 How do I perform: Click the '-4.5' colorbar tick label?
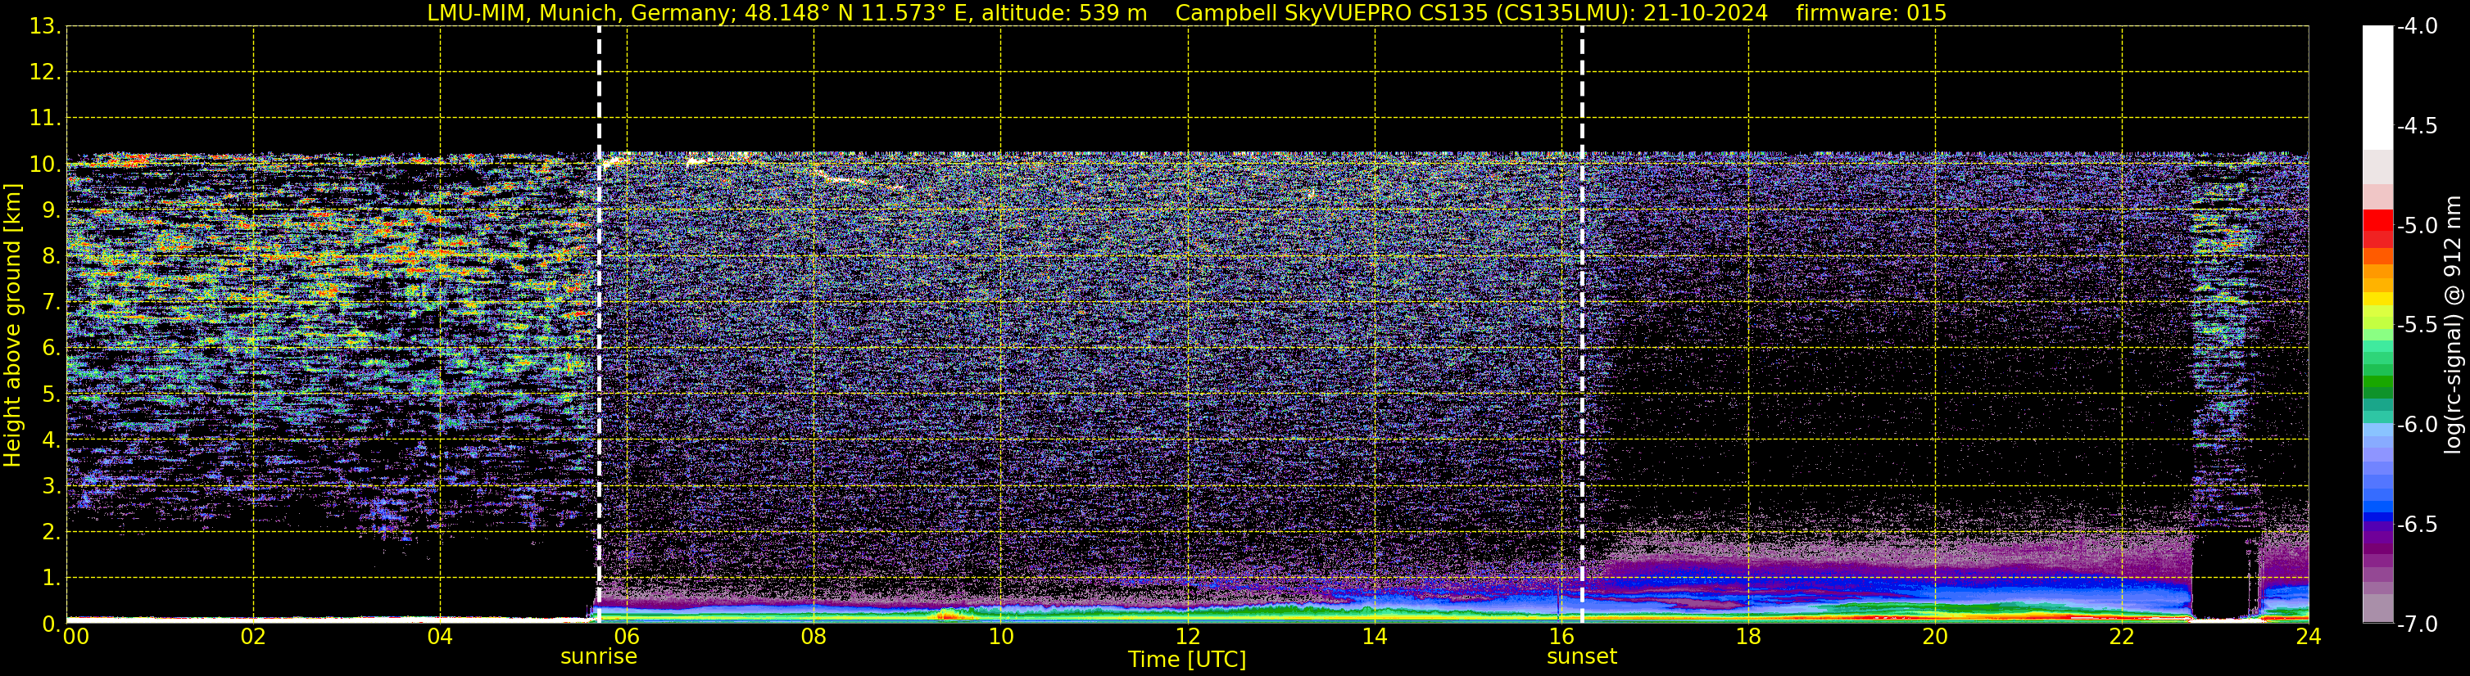(2418, 126)
